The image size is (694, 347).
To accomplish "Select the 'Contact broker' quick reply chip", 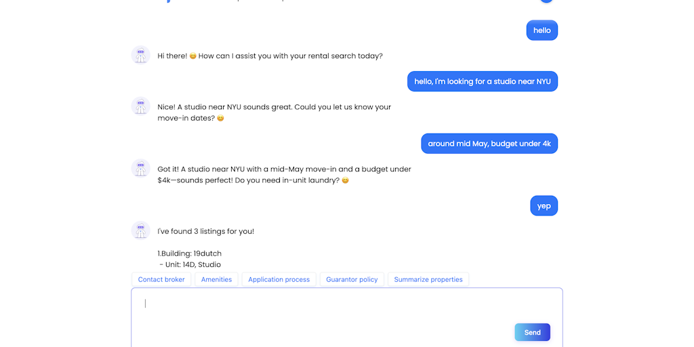I will pos(161,279).
